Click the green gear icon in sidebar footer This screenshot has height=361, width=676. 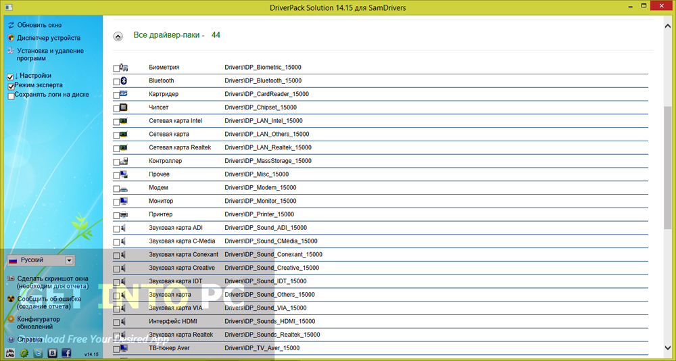click(24, 353)
